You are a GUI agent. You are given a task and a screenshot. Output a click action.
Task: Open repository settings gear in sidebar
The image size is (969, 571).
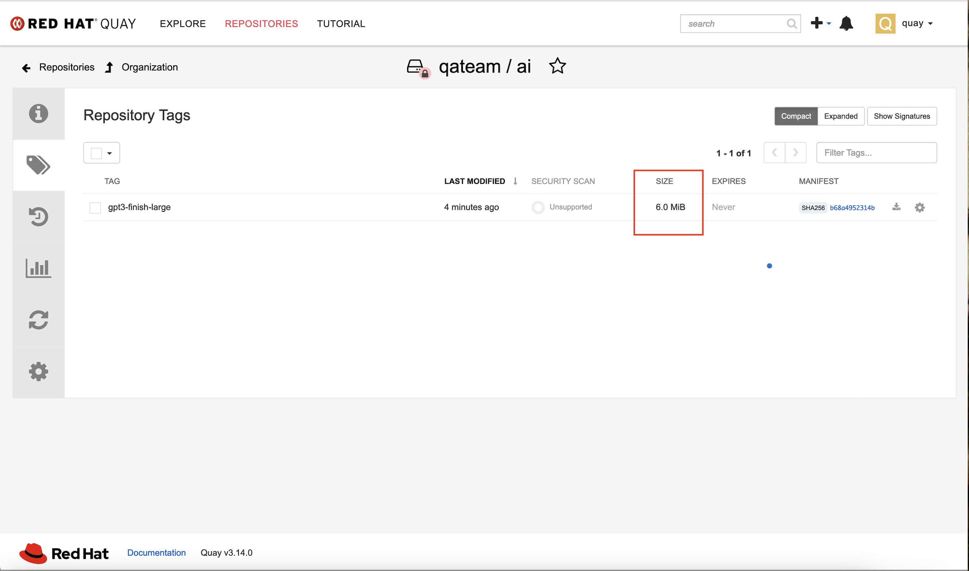click(x=38, y=371)
